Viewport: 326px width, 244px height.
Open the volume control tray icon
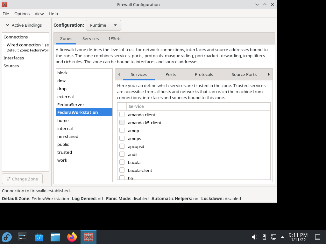click(x=254, y=237)
